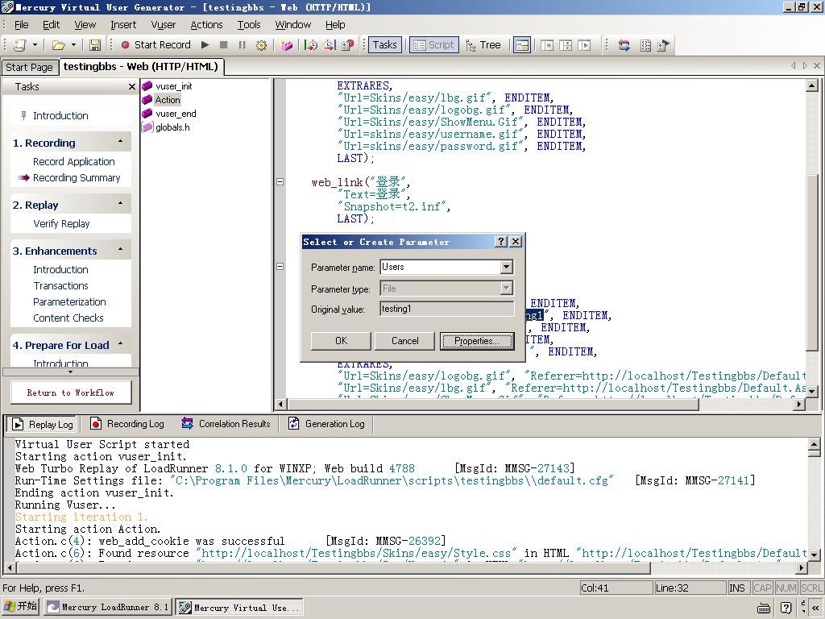Open Record Application task link

[x=73, y=161]
